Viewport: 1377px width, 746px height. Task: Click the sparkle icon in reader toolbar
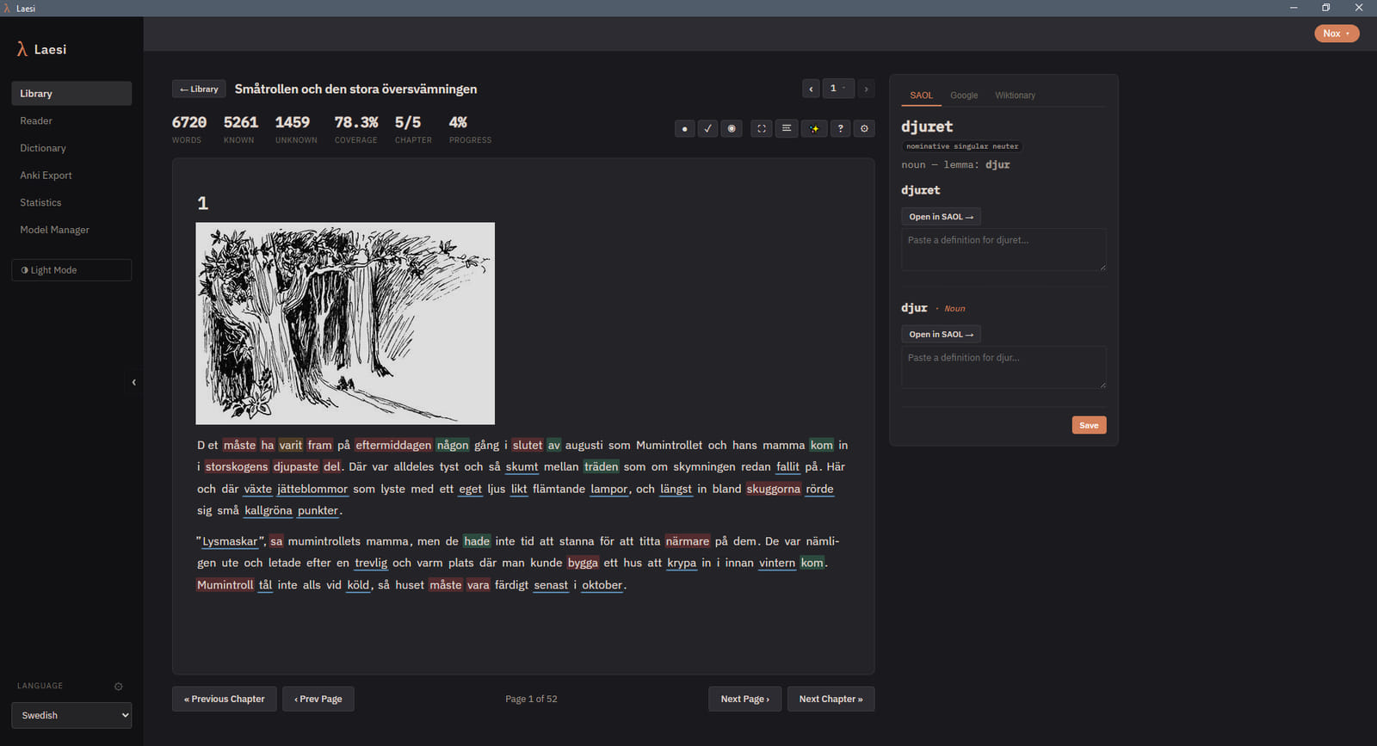(x=814, y=129)
